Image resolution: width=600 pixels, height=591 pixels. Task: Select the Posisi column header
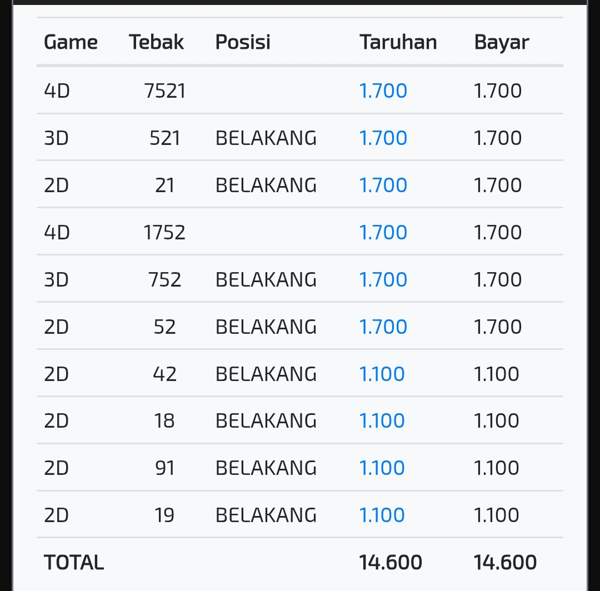point(243,42)
